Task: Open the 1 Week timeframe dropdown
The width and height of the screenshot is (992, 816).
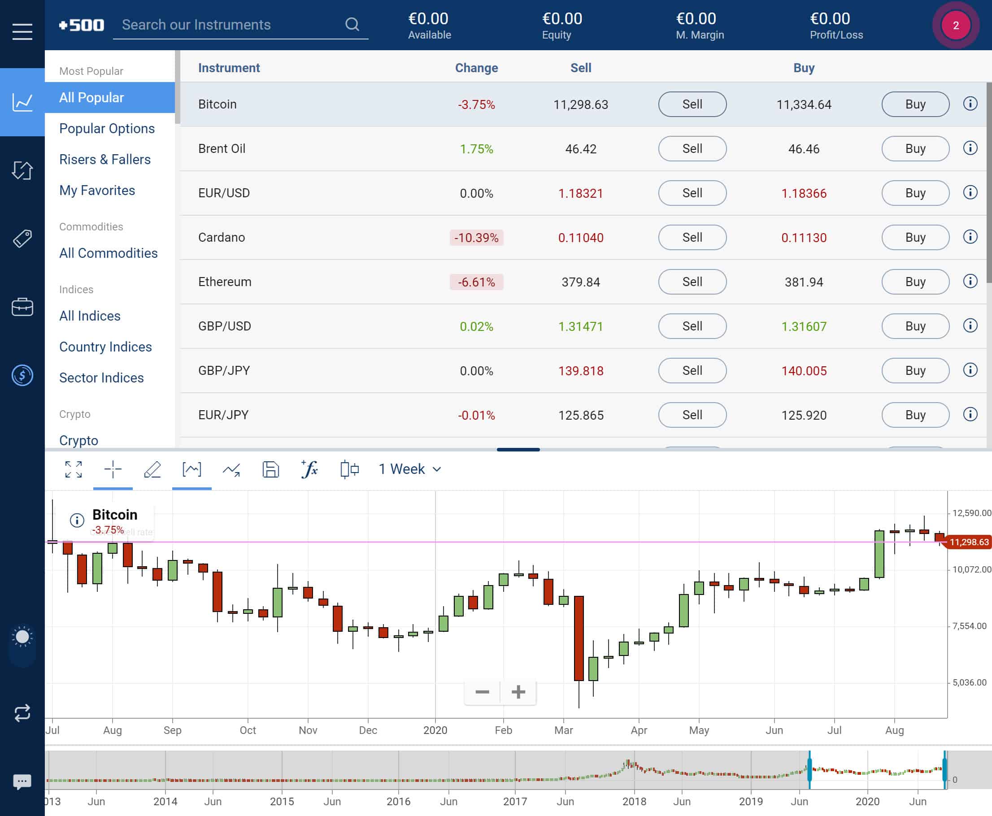Action: point(410,469)
